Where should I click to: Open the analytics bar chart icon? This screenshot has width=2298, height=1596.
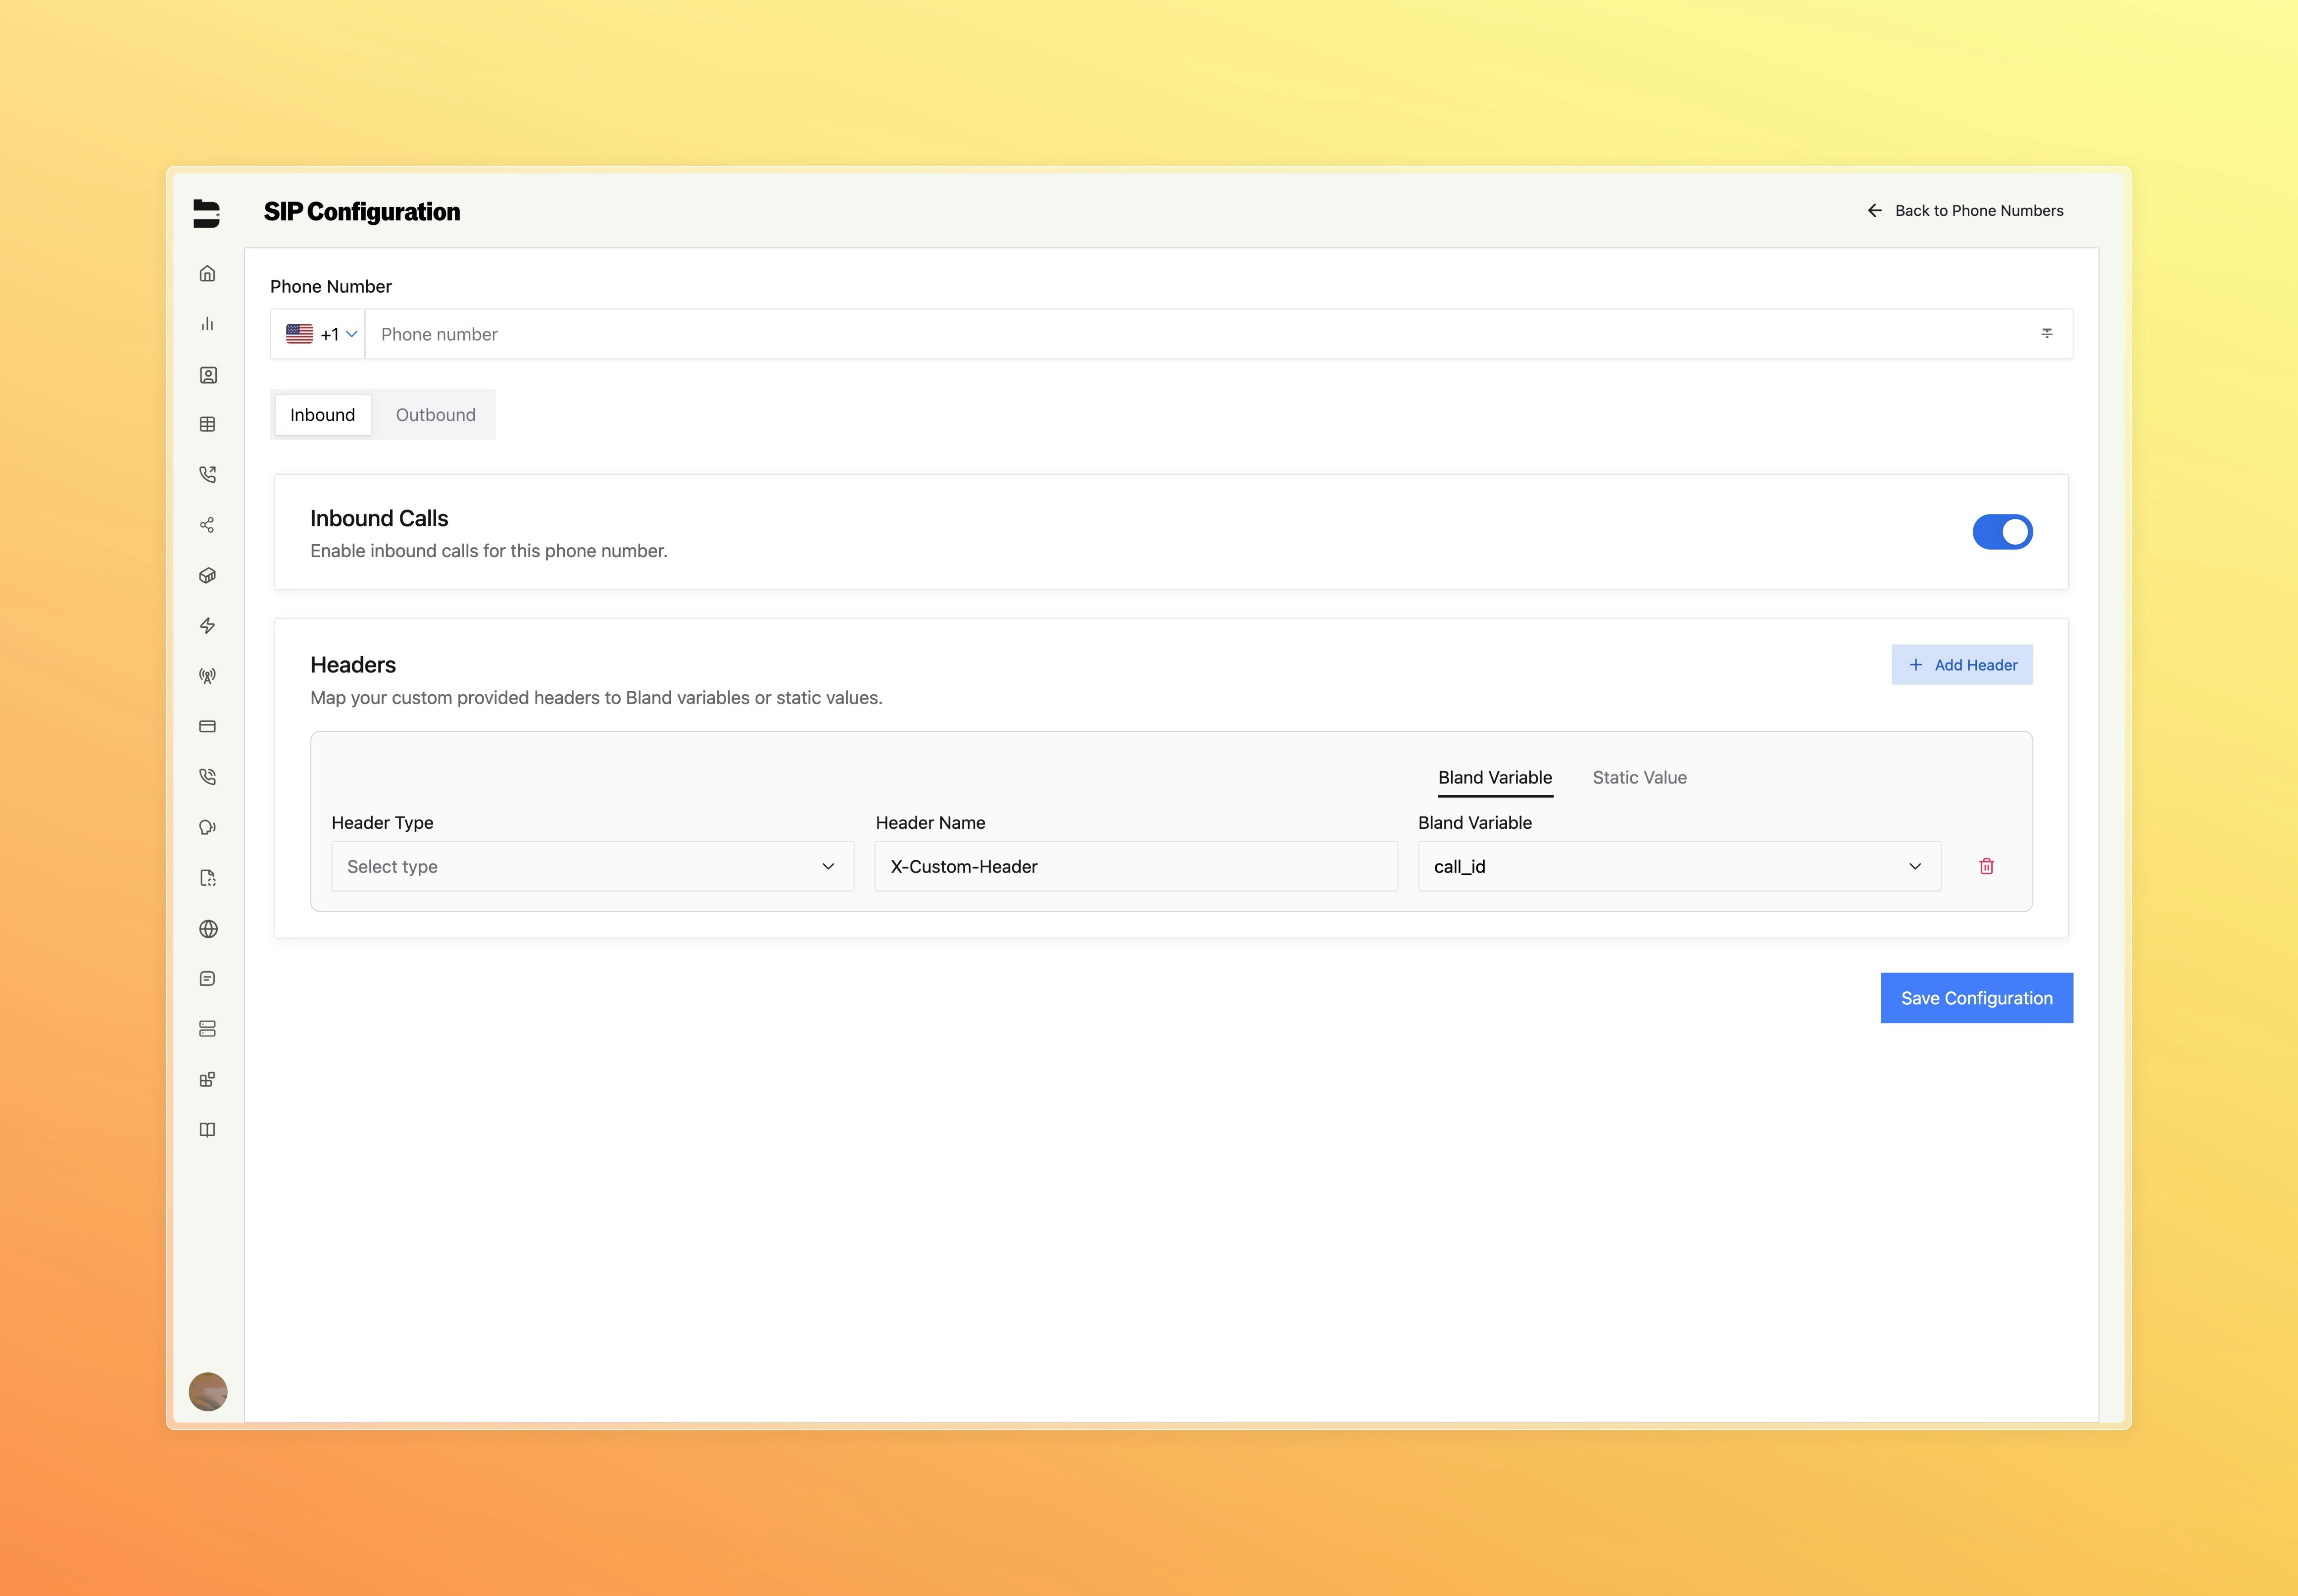click(207, 324)
